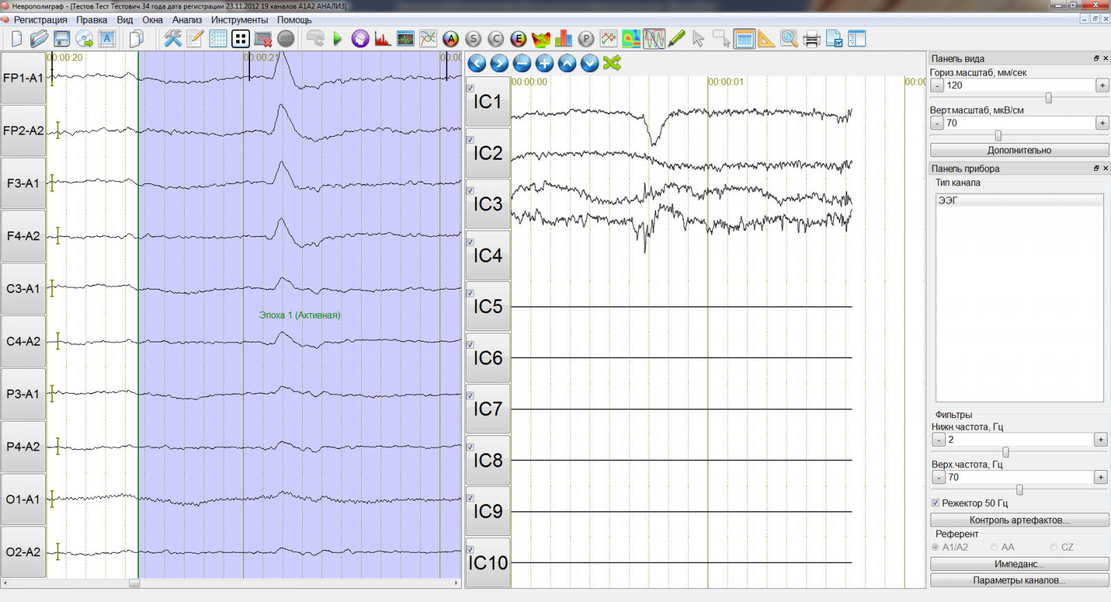This screenshot has width=1111, height=602.
Task: Decrease Верх.частота value with minus button
Action: point(938,478)
